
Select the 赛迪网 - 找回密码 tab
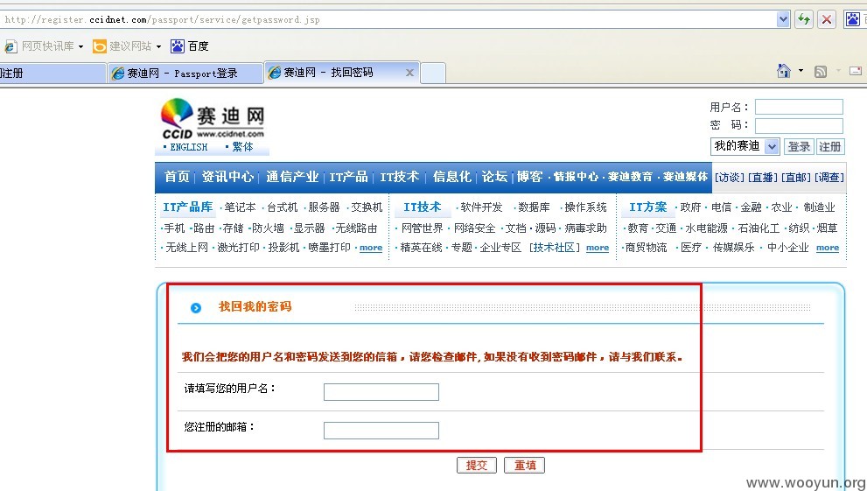(x=328, y=73)
